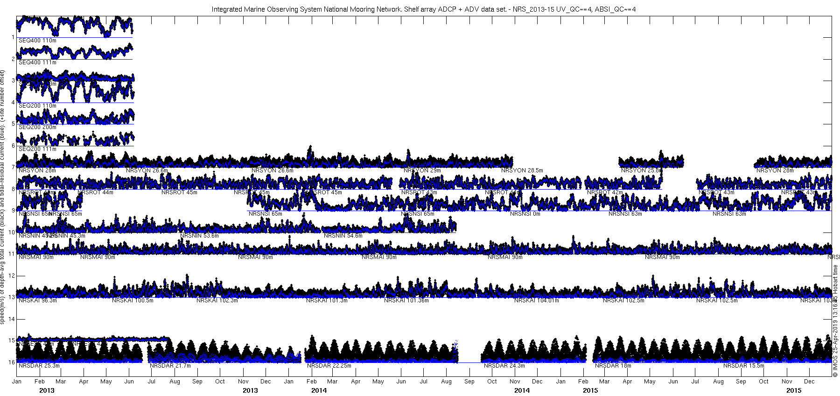Select the SEQ200 200m series label
Screen dimensions: 840x396
37,127
